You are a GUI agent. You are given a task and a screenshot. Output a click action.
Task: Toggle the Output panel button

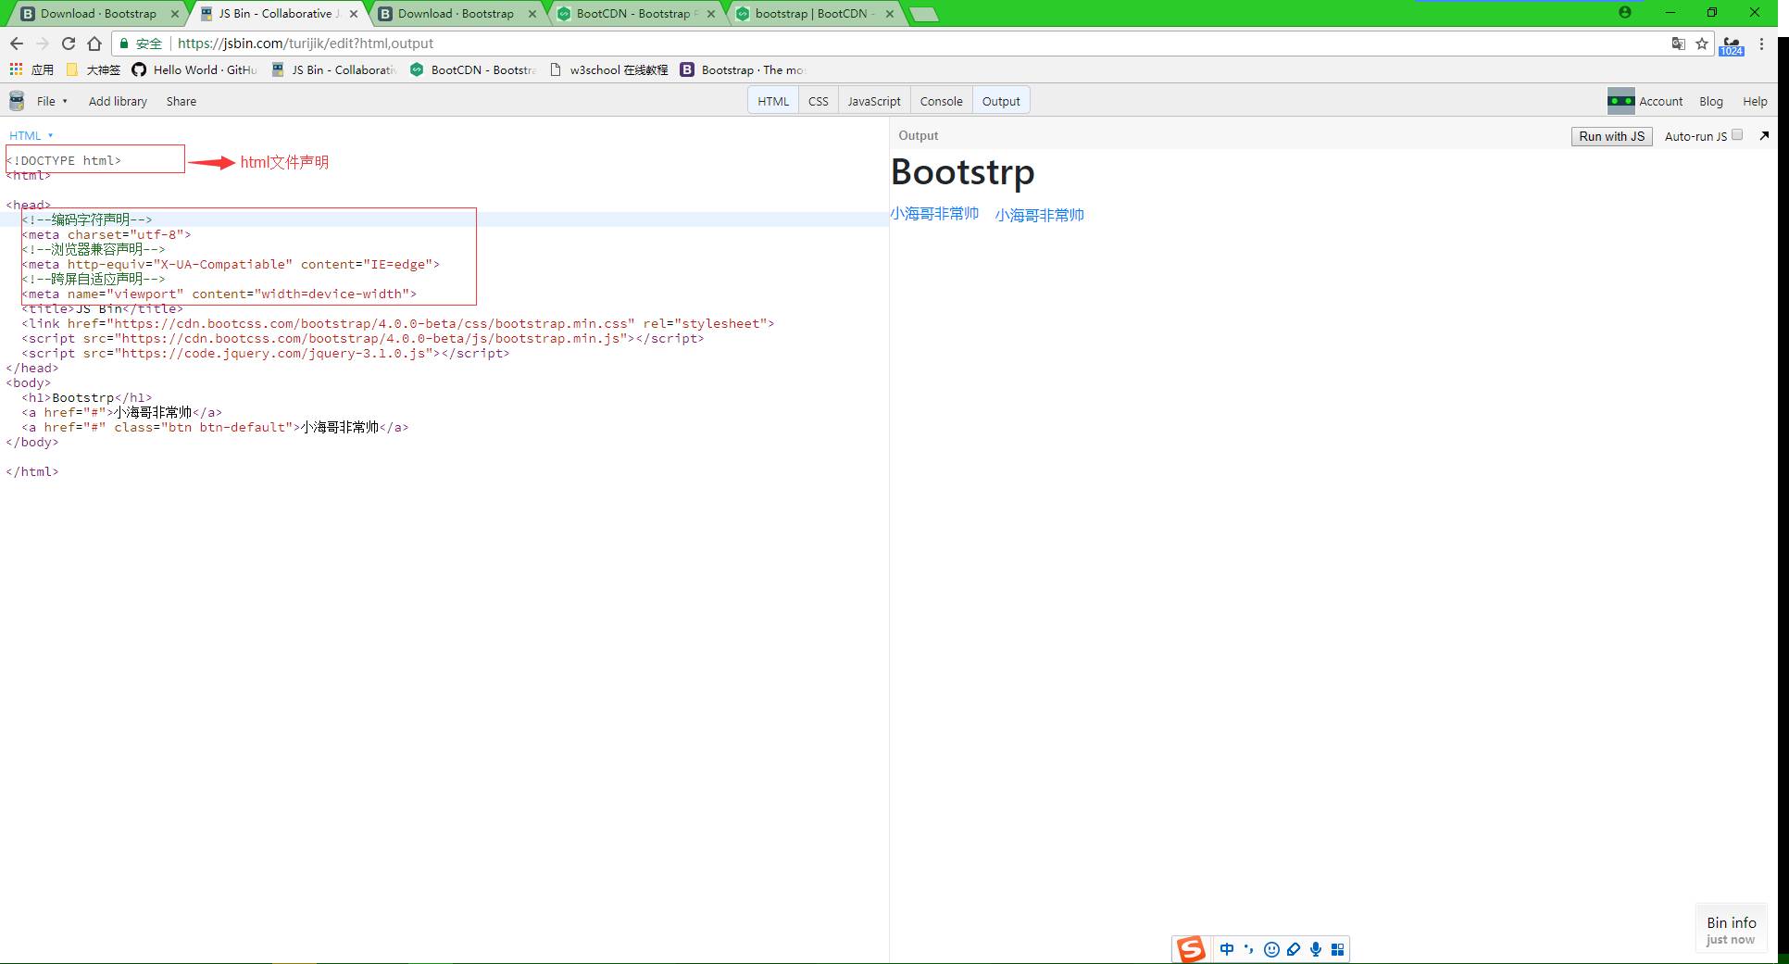(1001, 101)
